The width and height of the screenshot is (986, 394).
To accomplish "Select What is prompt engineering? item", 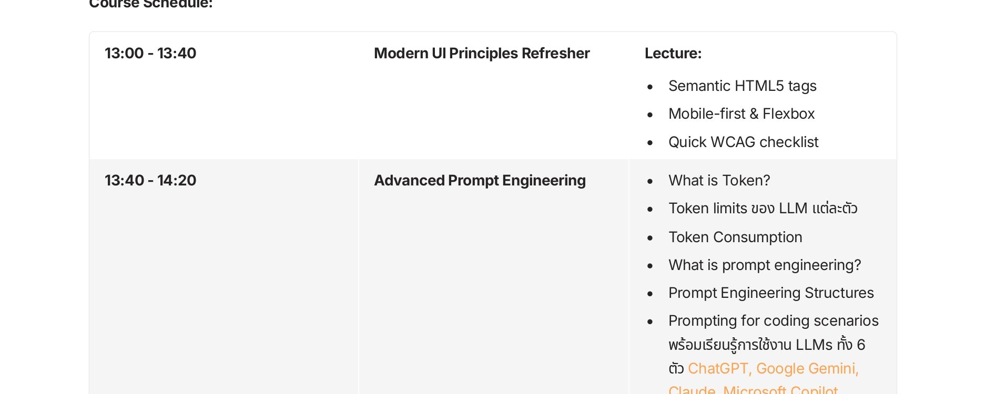I will tap(765, 265).
